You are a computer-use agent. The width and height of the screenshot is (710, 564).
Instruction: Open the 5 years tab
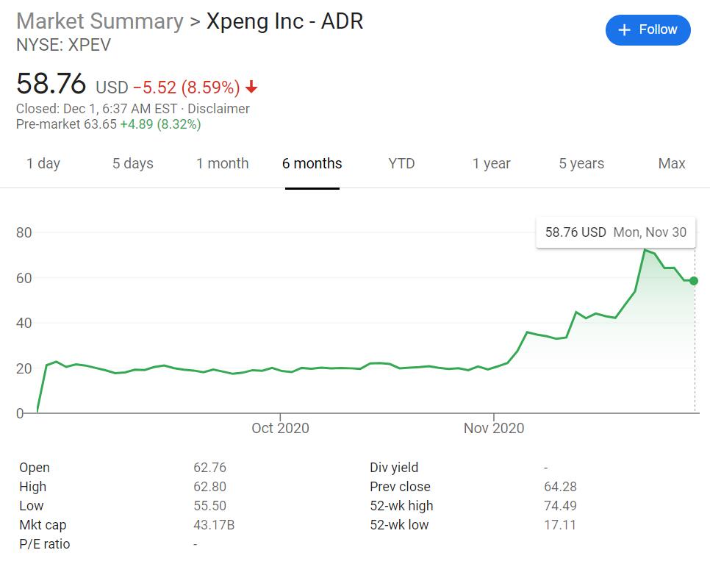(581, 163)
